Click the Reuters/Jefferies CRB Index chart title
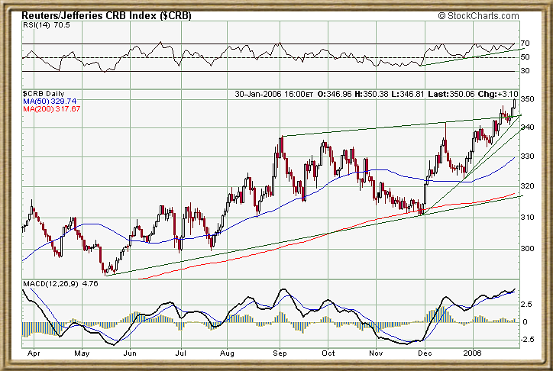 (x=106, y=15)
